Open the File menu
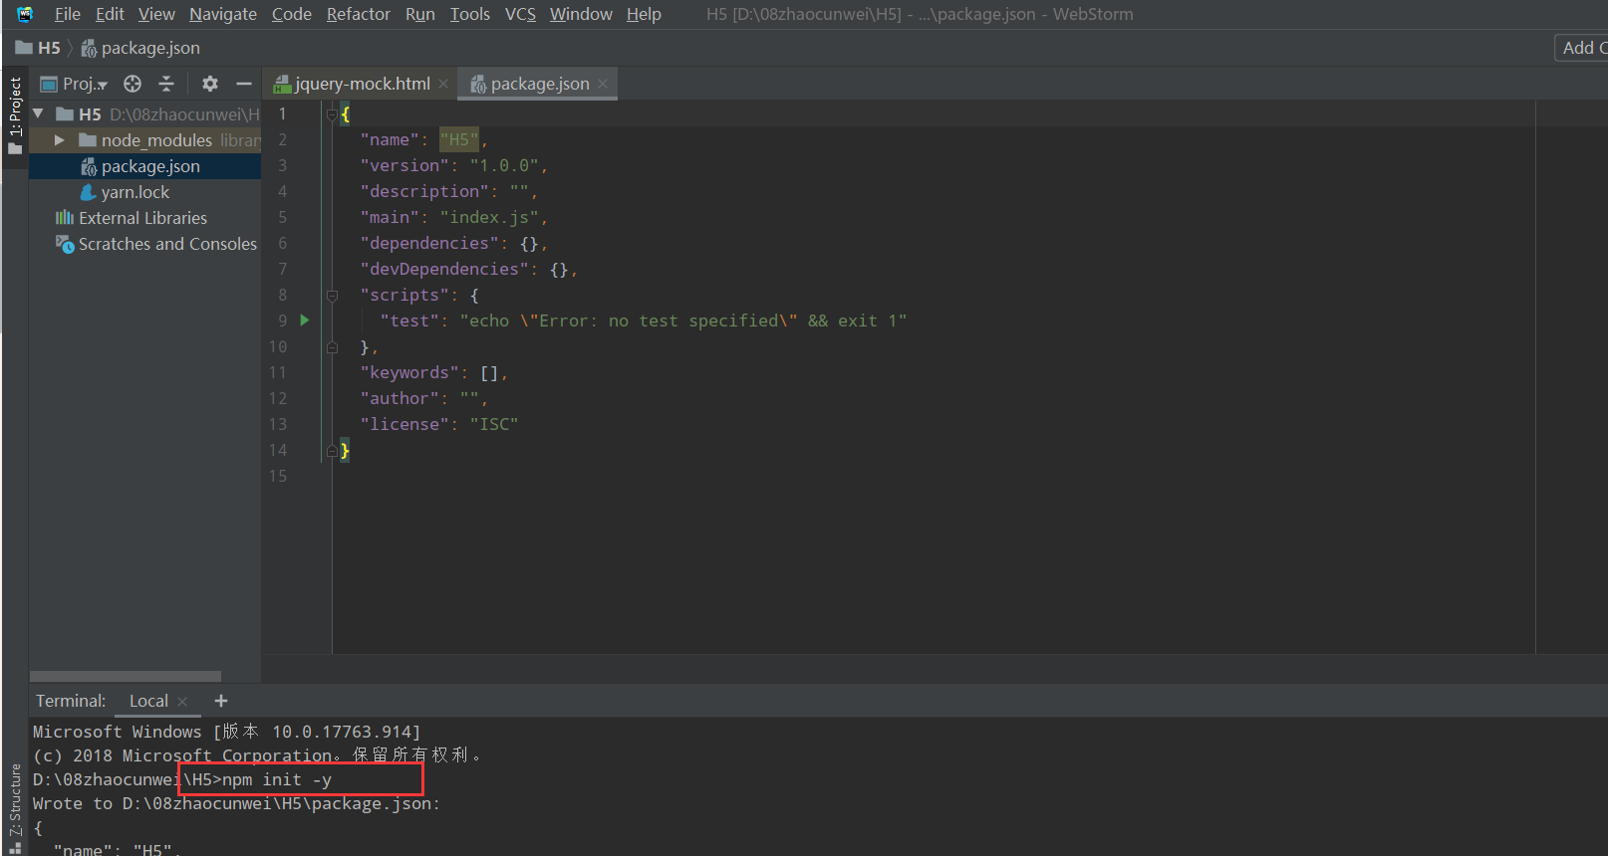 [67, 14]
